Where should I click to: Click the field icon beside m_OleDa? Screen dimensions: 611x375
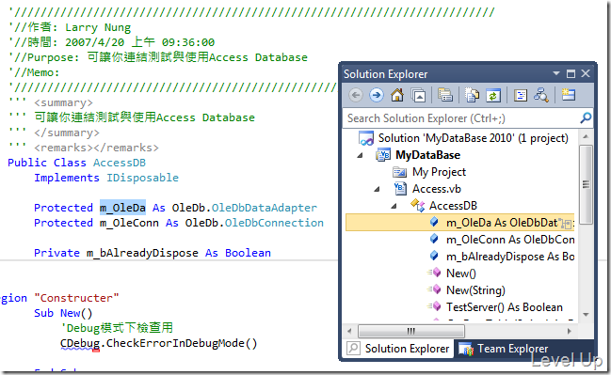coord(434,222)
